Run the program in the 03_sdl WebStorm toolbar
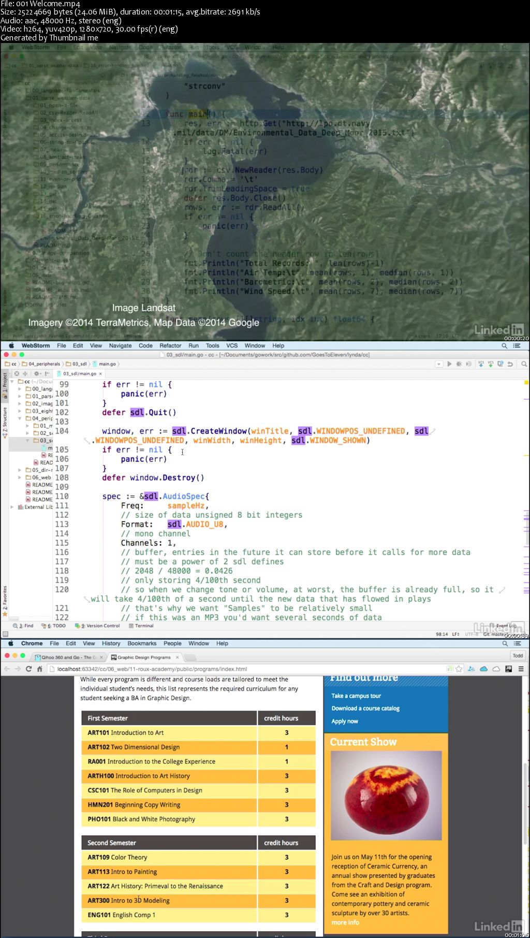The height and width of the screenshot is (938, 530). click(x=449, y=364)
